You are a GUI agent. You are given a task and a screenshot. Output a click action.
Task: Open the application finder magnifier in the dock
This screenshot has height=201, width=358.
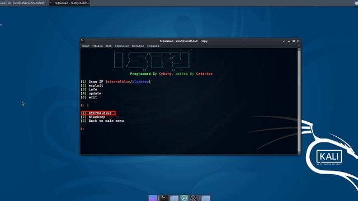coord(194,198)
